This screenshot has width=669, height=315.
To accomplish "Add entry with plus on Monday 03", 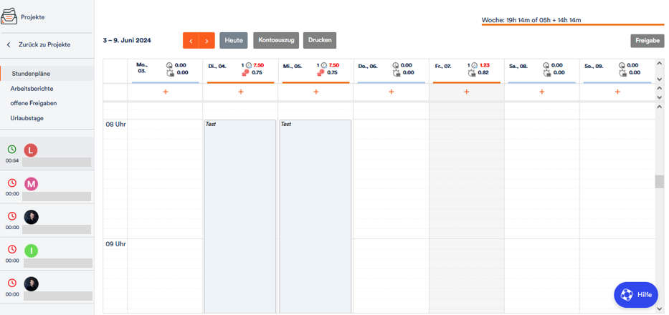I will (x=166, y=92).
